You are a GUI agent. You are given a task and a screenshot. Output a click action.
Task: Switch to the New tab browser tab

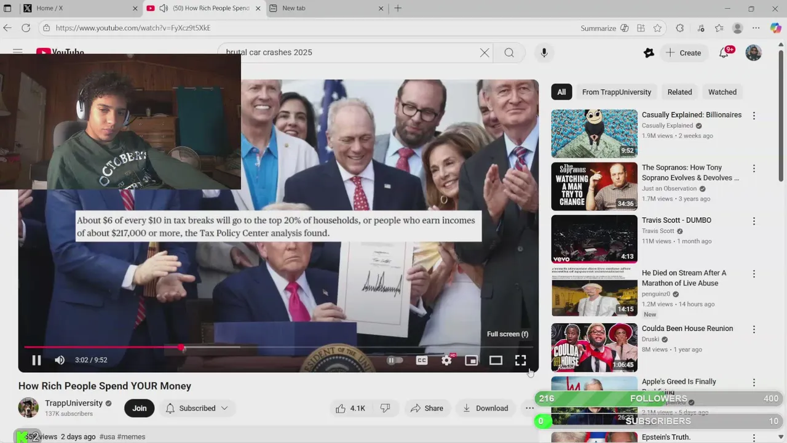(x=326, y=8)
